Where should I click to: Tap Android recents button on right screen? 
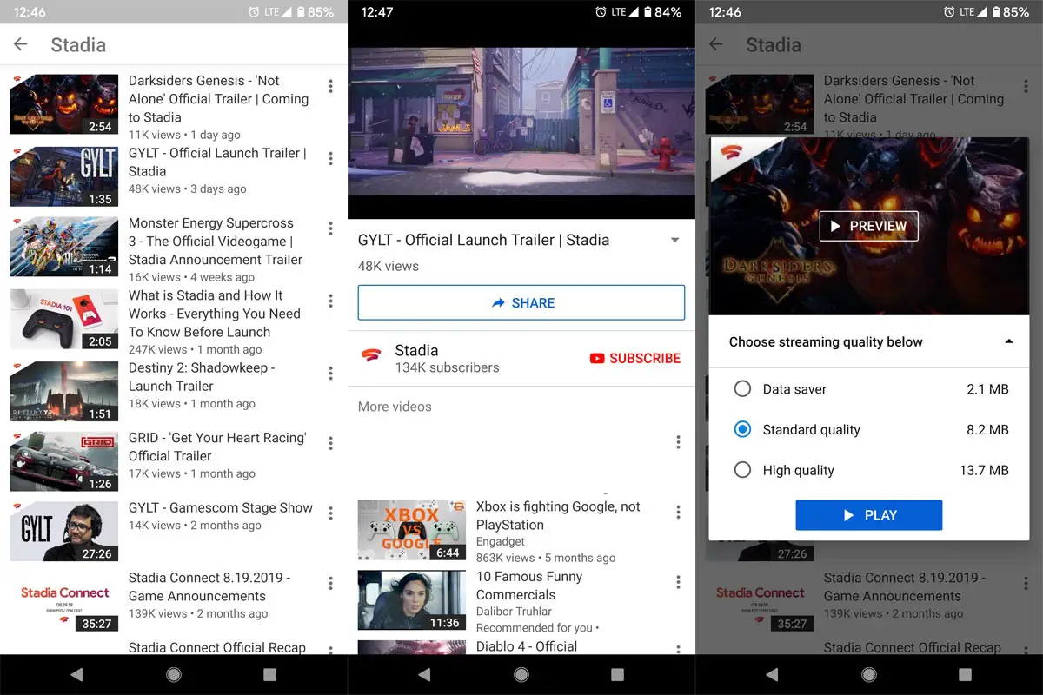tap(965, 674)
